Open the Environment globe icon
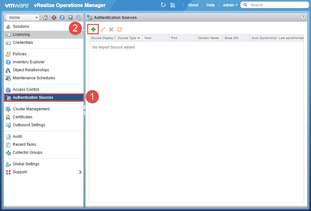Viewport: 311px width, 211px height. (x=62, y=18)
